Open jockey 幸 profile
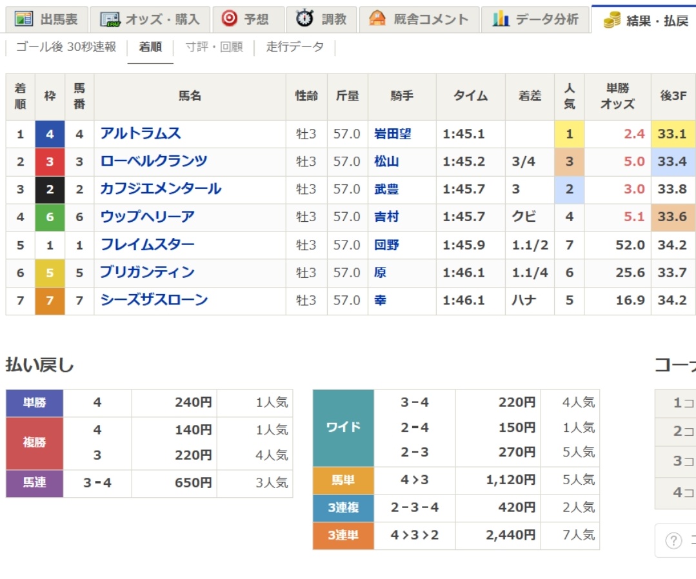696x579 pixels. (x=380, y=300)
